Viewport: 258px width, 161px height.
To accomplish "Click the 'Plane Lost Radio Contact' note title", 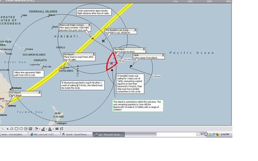I will click(72, 25).
